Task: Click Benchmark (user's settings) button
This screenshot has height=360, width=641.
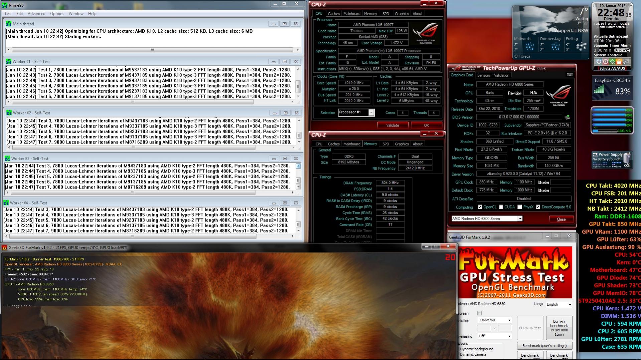Action: [x=544, y=346]
